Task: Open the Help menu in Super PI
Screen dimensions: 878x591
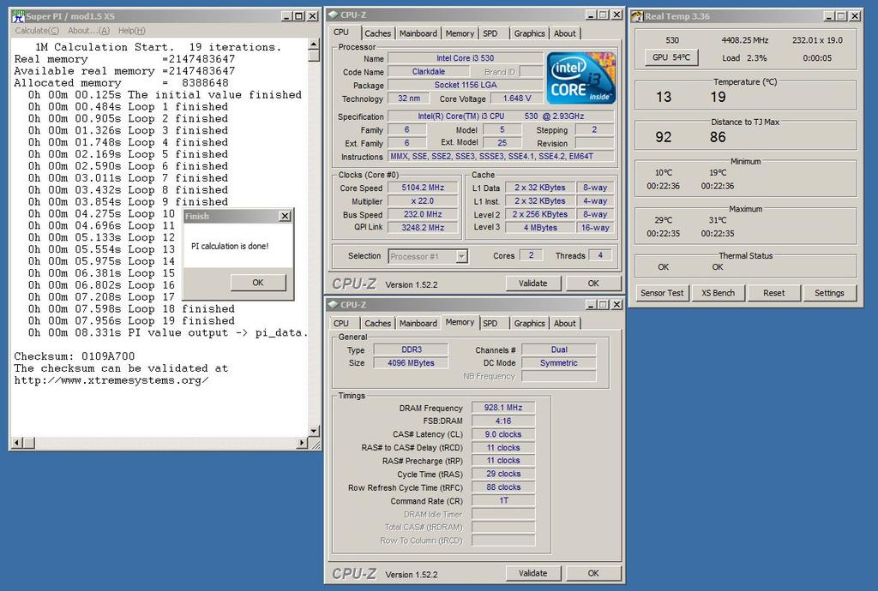Action: (x=131, y=31)
